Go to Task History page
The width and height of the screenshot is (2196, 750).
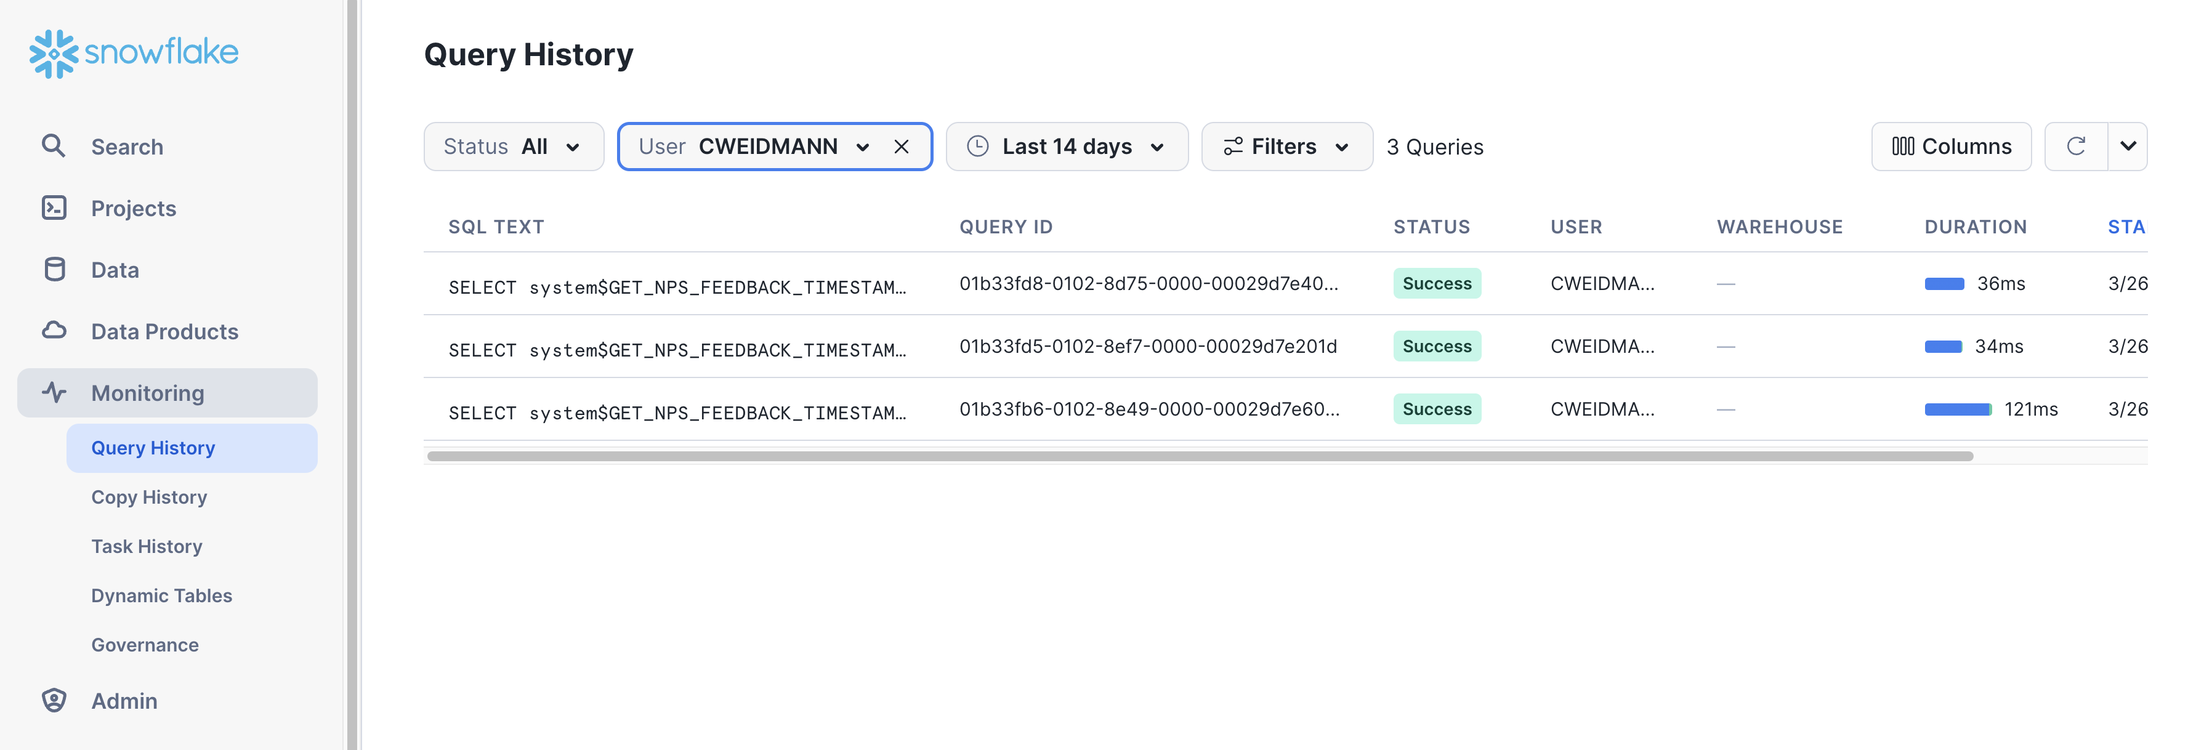[147, 546]
